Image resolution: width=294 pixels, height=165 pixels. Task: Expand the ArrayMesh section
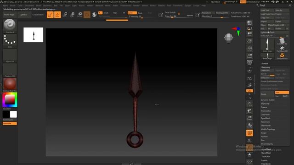266,149
